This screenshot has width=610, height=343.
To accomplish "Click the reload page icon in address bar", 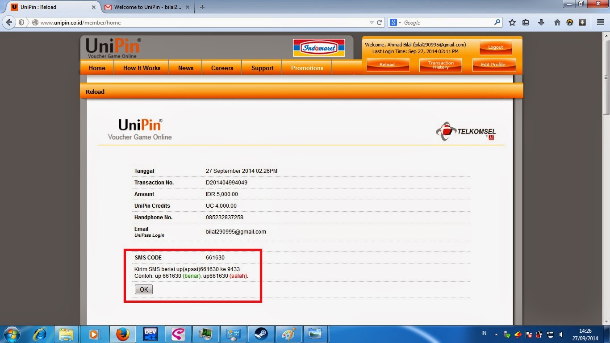I will (x=380, y=22).
